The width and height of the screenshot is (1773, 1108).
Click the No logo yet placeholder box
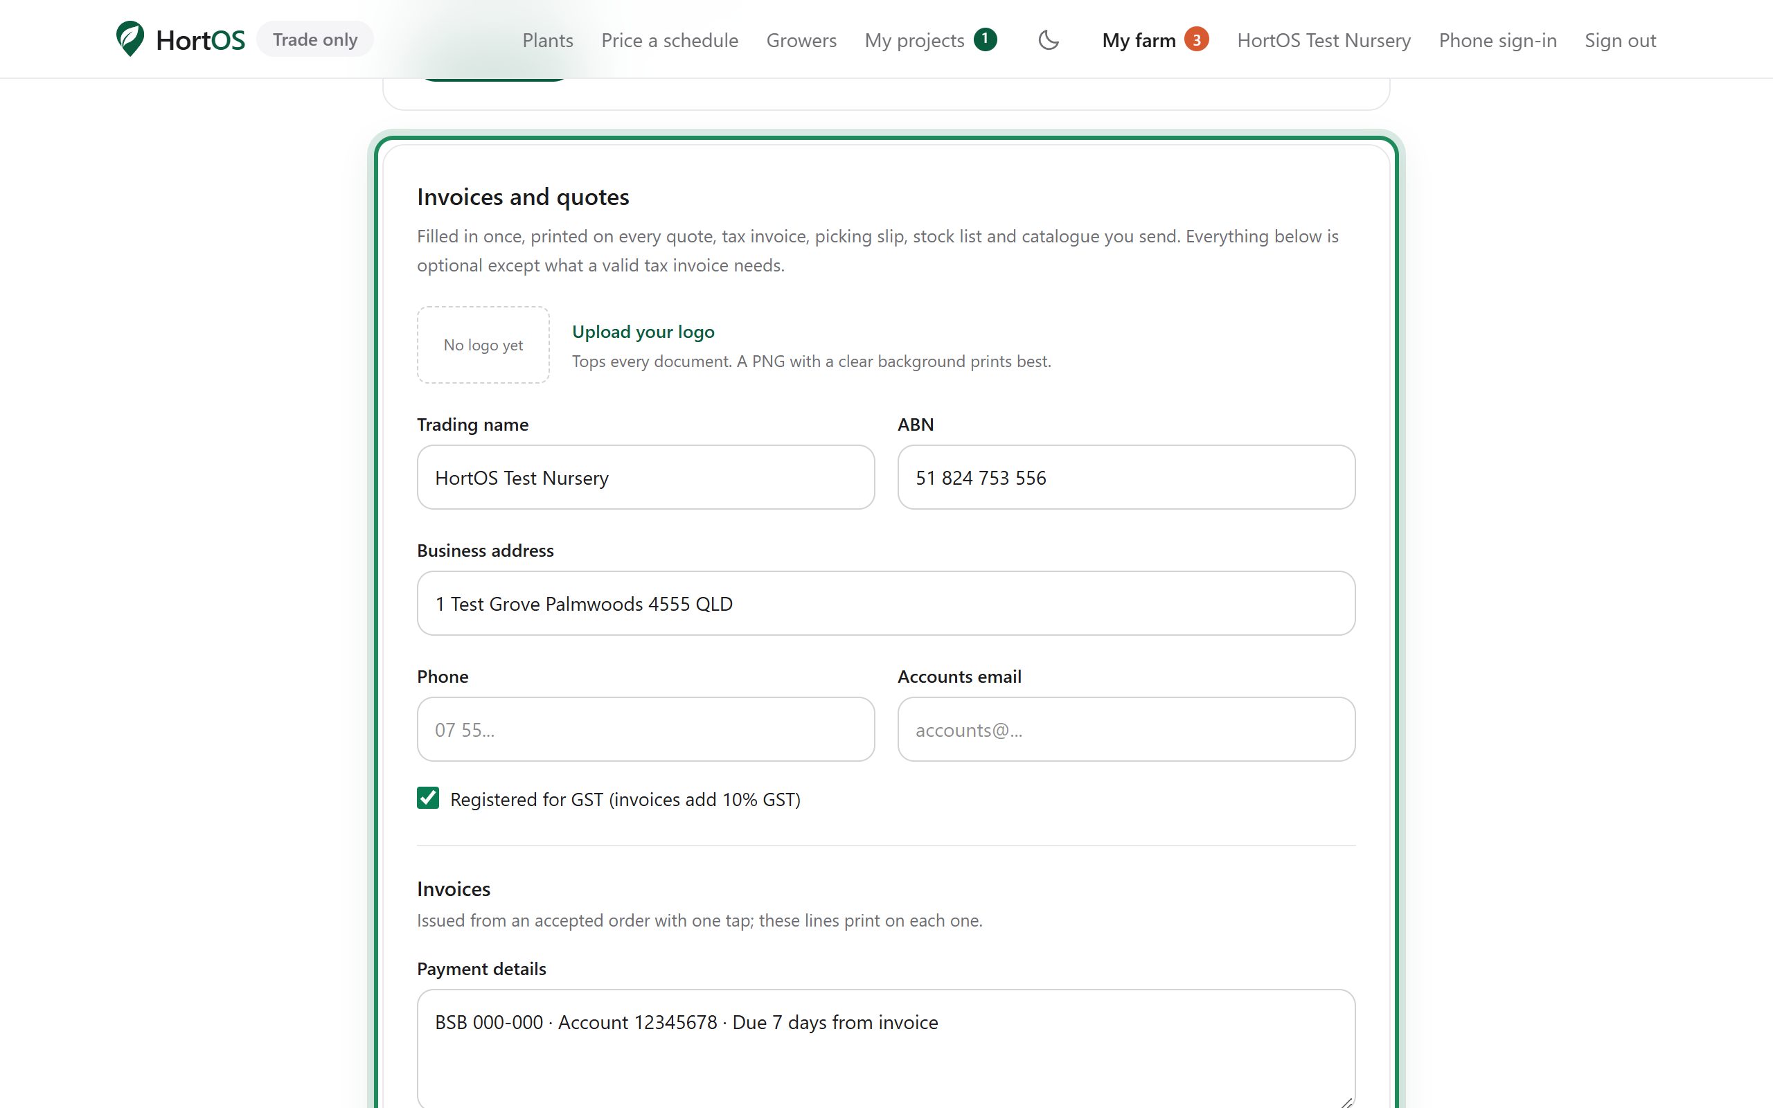click(x=483, y=345)
